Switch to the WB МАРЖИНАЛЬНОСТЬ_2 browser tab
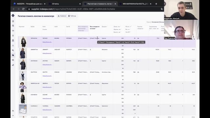This screenshot has height=118, width=210. (x=135, y=4)
